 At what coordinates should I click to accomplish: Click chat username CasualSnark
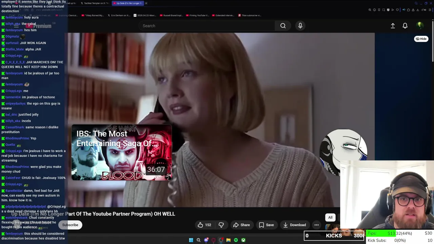(15, 127)
